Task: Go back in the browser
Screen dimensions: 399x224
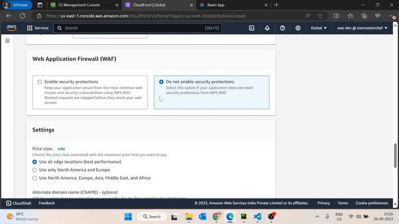Action: coord(9,16)
